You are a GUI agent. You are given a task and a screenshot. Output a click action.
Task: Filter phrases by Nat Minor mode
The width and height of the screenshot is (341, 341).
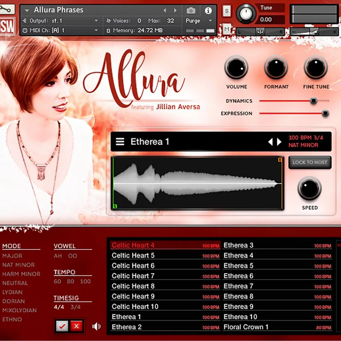pos(18,265)
